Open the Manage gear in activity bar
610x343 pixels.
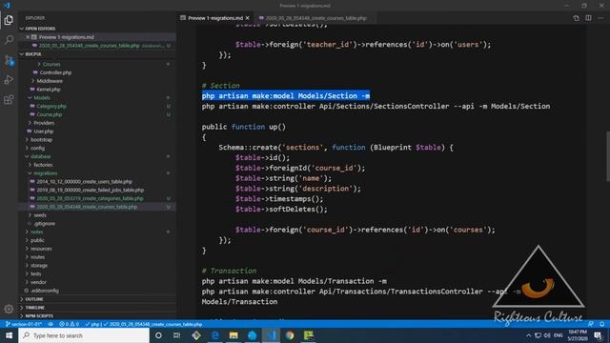pos(9,309)
